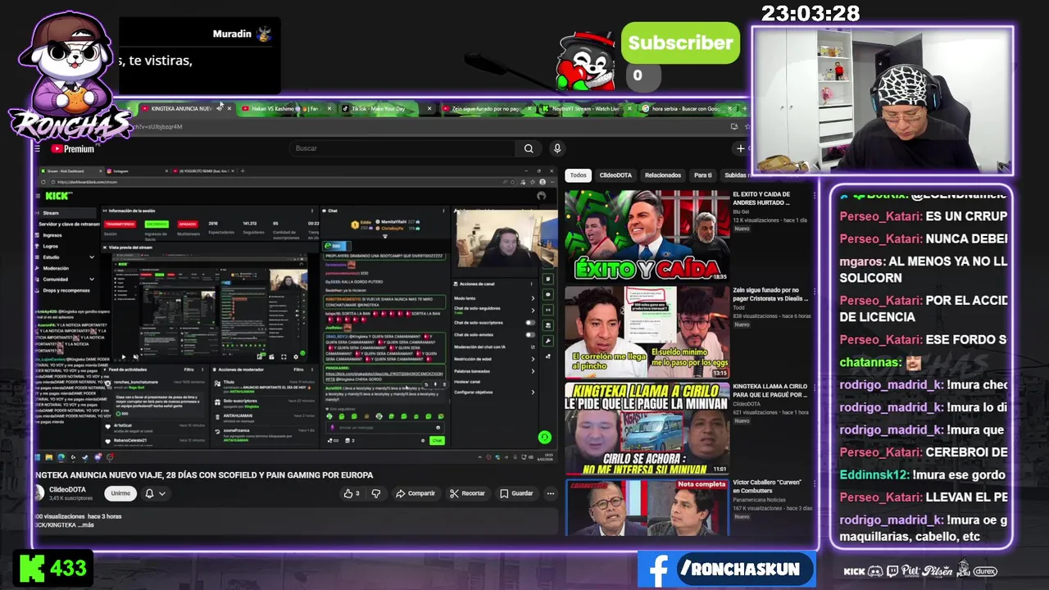Open Configurar objetivos chevron
The image size is (1049, 590).
[x=533, y=393]
